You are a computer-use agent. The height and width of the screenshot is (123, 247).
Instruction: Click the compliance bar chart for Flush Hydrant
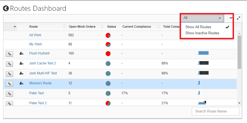(203, 53)
